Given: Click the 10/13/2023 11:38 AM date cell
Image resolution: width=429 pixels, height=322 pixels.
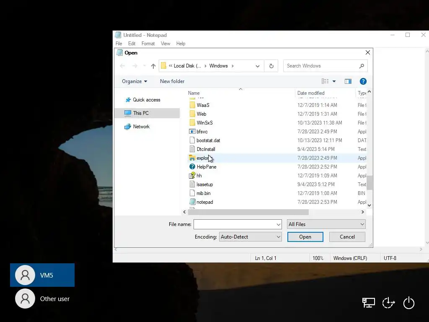Looking at the screenshot, I should point(320,123).
